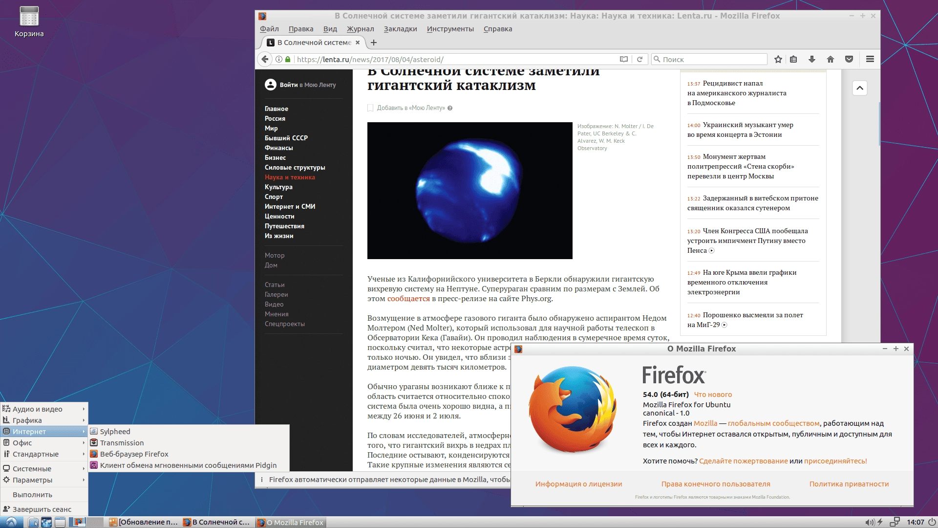The height and width of the screenshot is (528, 938).
Task: Click the user avatar icon next to Войти
Action: [x=271, y=85]
